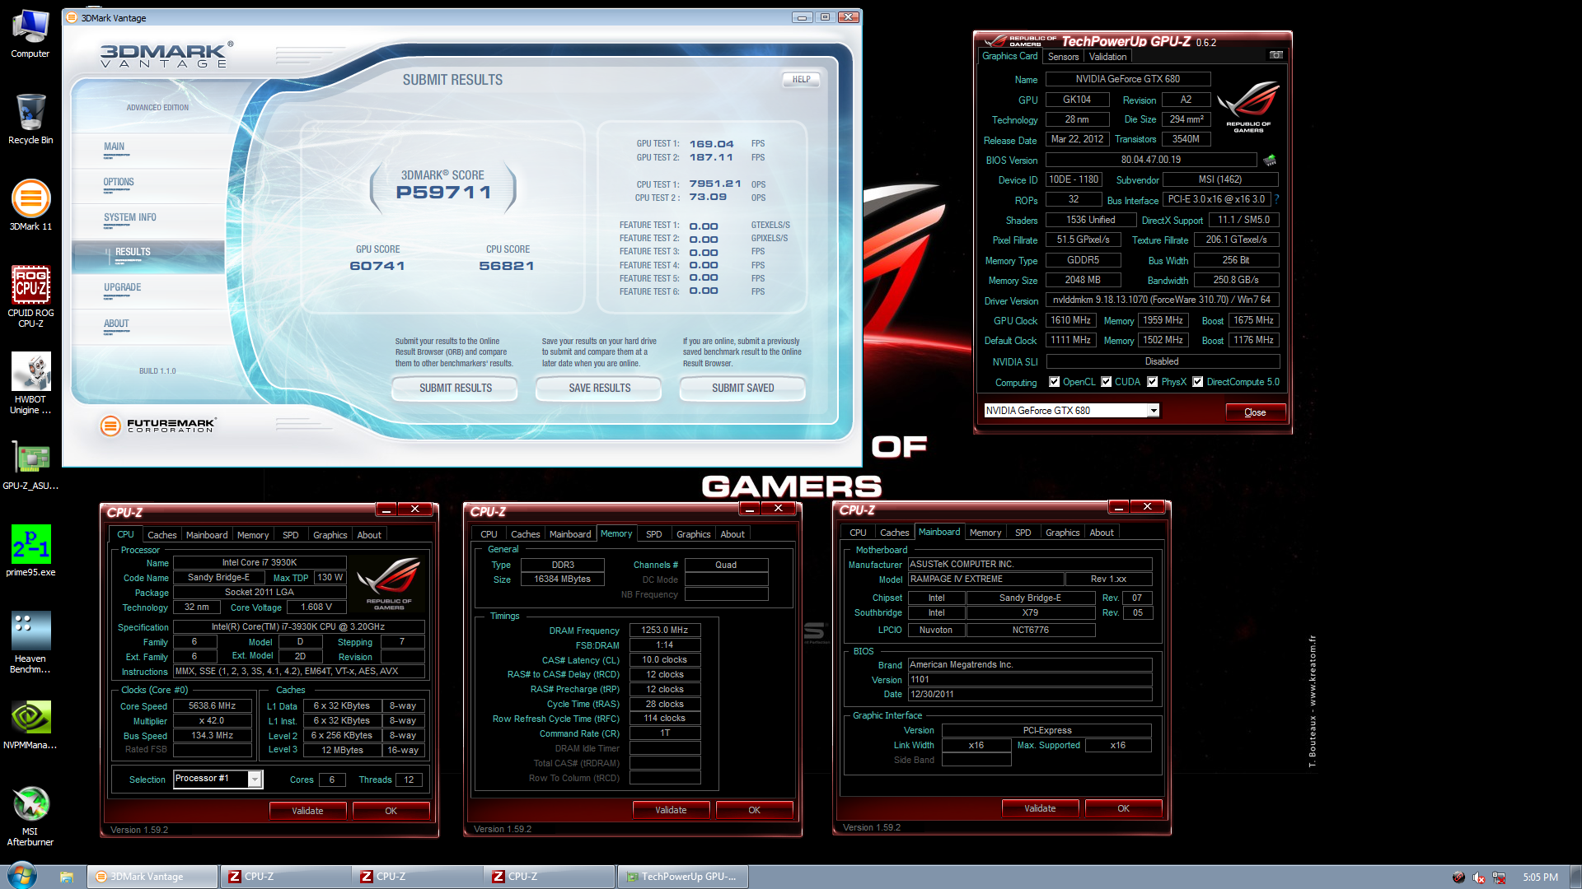Screen dimensions: 1582x889
Task: Open the Windows Start orb
Action: coord(22,876)
